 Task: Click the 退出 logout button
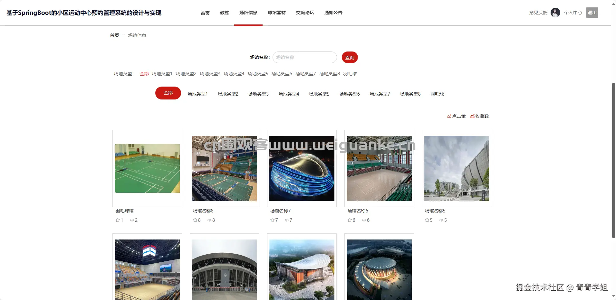point(592,13)
